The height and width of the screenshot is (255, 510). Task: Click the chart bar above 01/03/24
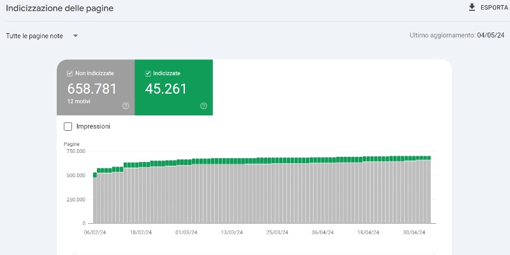(186, 191)
